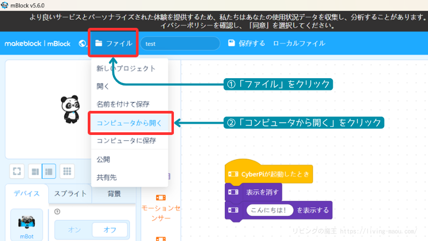Select 名前を付けて保存 menu entry
Screen dimensions: 428x241
[123, 104]
